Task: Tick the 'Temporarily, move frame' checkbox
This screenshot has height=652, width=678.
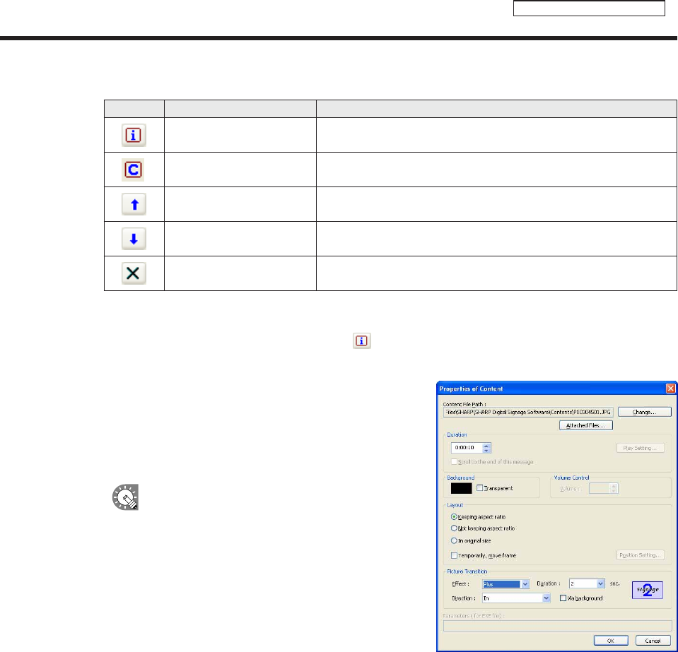Action: tap(454, 555)
